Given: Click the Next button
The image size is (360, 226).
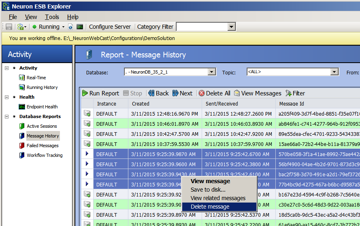Looking at the screenshot, I should (182, 93).
